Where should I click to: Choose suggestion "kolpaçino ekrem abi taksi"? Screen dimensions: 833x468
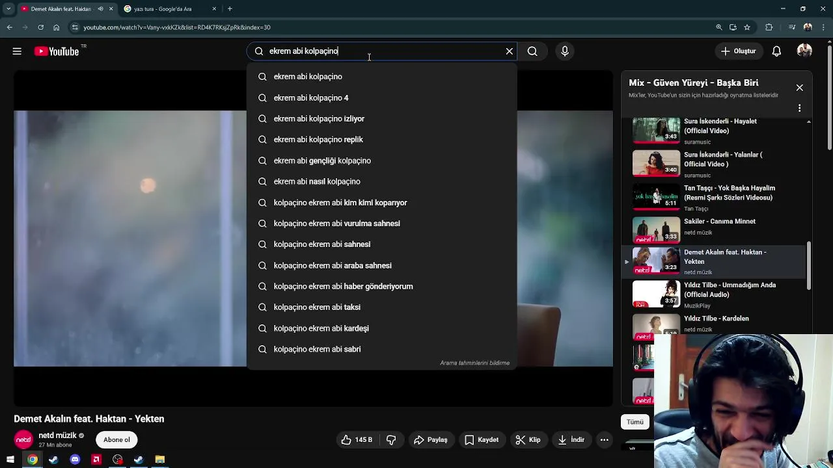click(382, 307)
